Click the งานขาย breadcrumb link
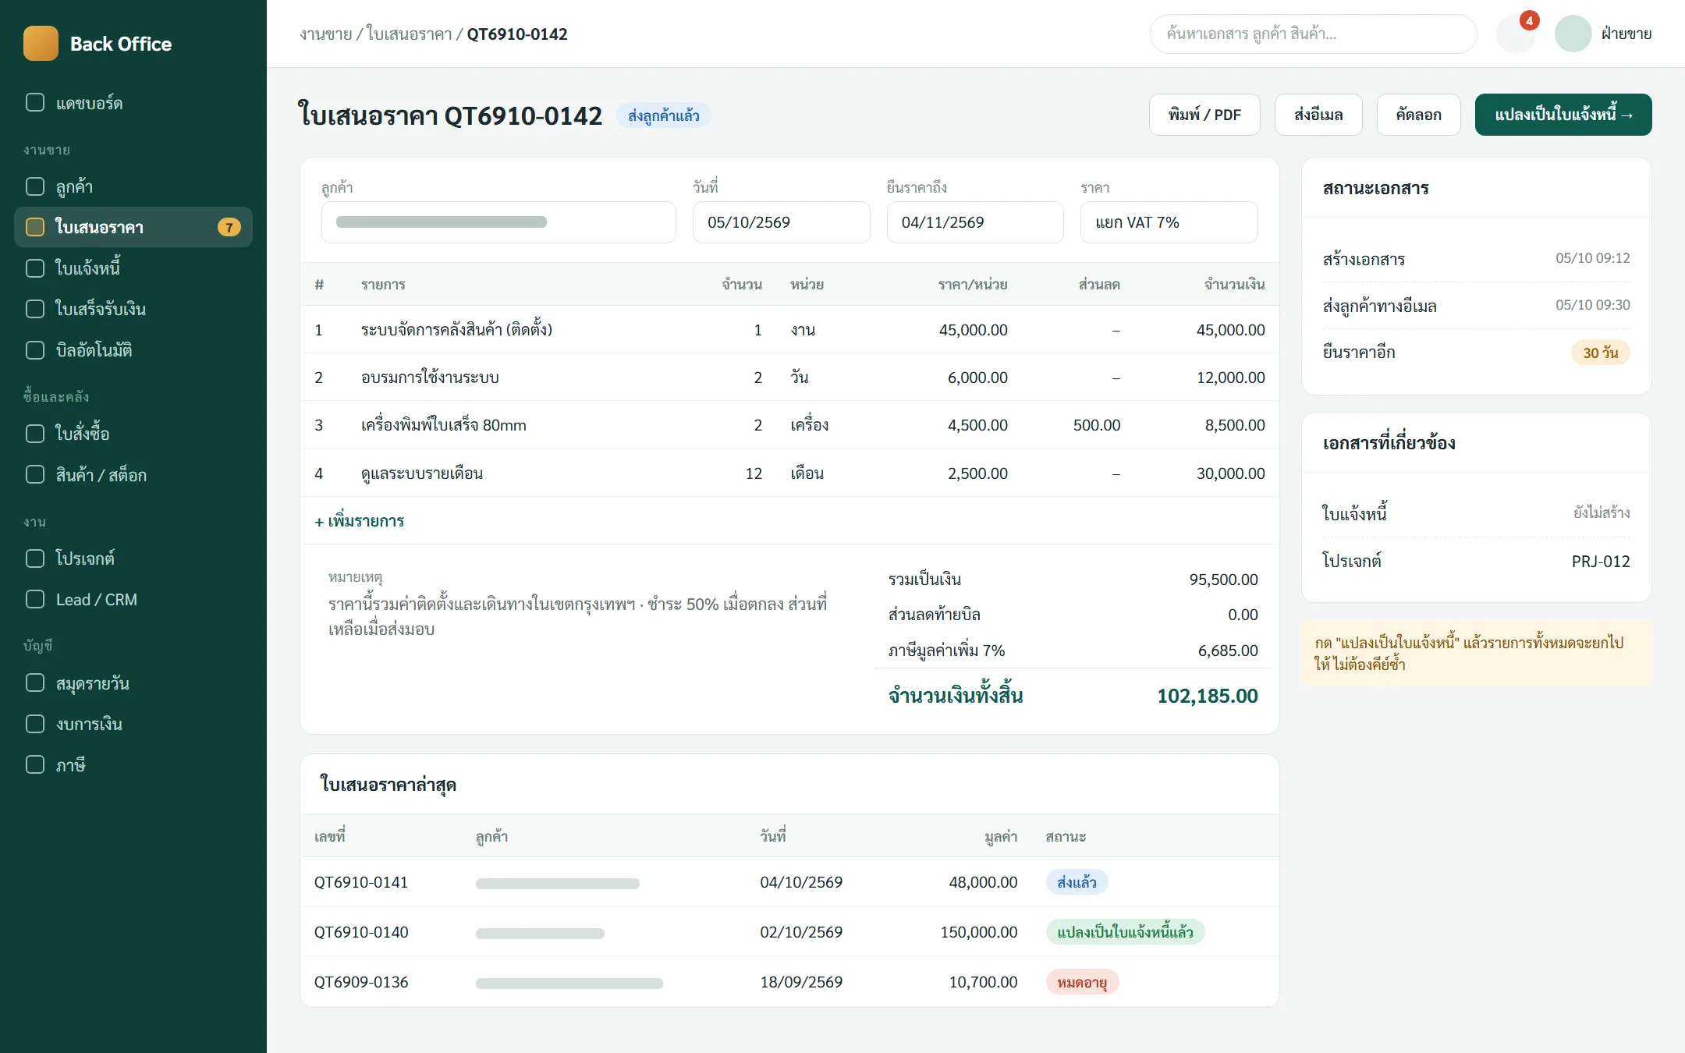 point(326,34)
